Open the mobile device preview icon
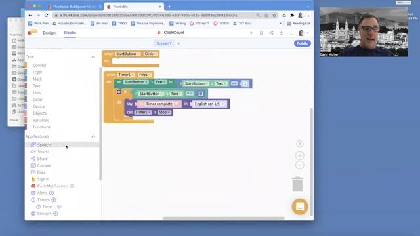Viewport: 420px width, 236px height. [x=261, y=33]
